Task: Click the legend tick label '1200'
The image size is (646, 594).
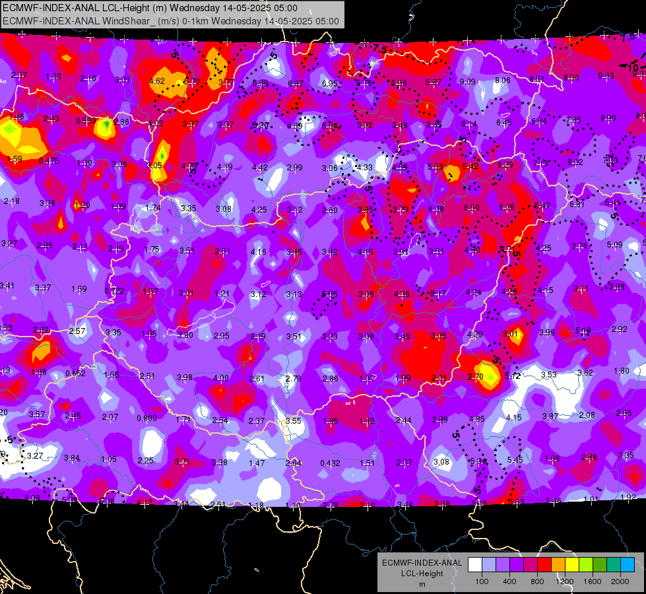Action: 565,581
